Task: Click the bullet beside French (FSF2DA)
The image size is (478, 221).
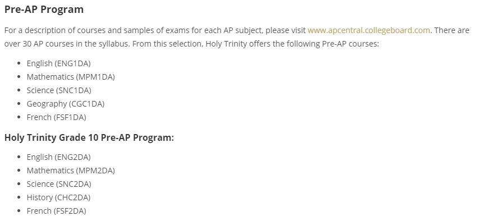Action: (x=19, y=211)
